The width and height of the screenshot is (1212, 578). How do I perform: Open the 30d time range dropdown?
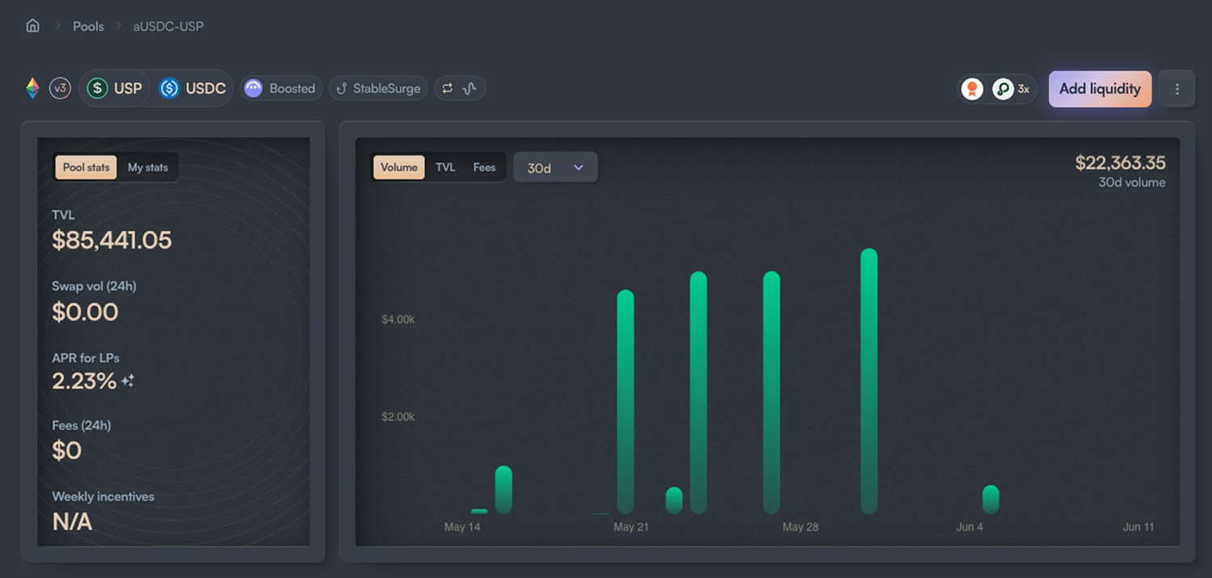[555, 168]
